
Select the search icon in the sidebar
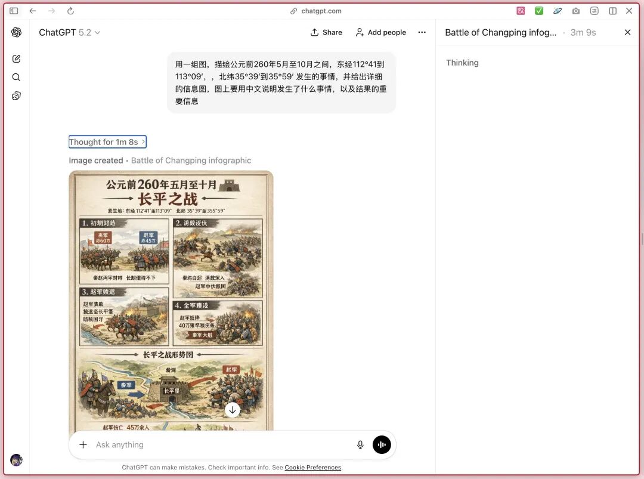click(16, 77)
